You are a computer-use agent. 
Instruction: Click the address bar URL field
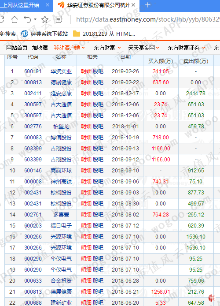point(148,19)
